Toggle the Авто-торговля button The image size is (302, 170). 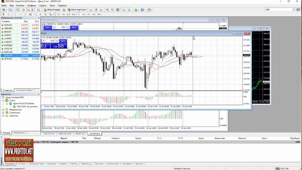pyautogui.click(x=76, y=9)
